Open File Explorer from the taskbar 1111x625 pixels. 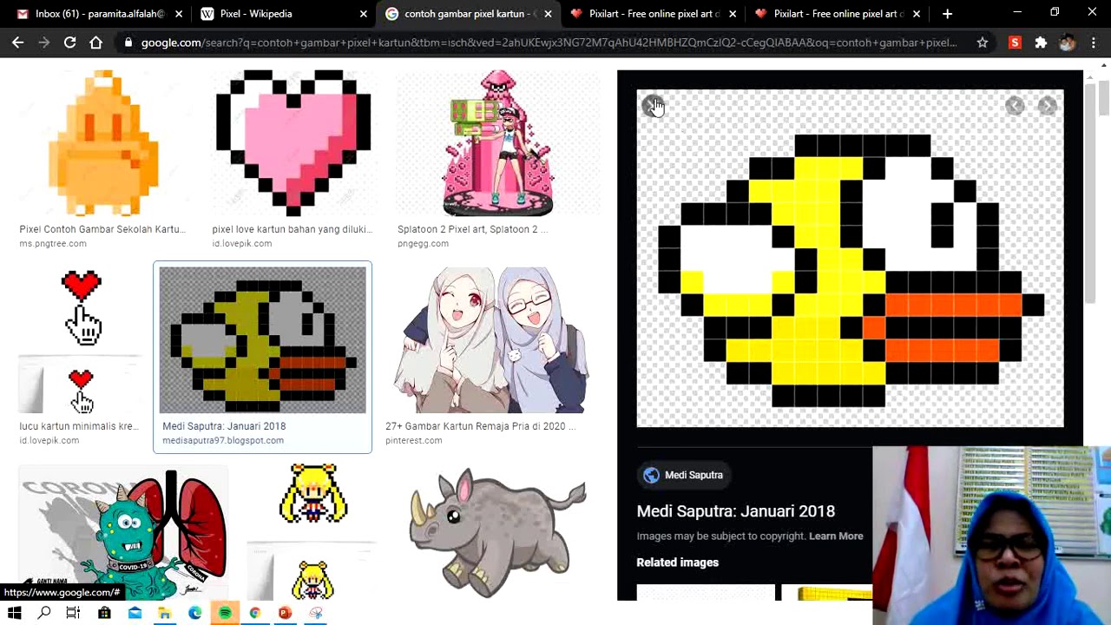(164, 613)
